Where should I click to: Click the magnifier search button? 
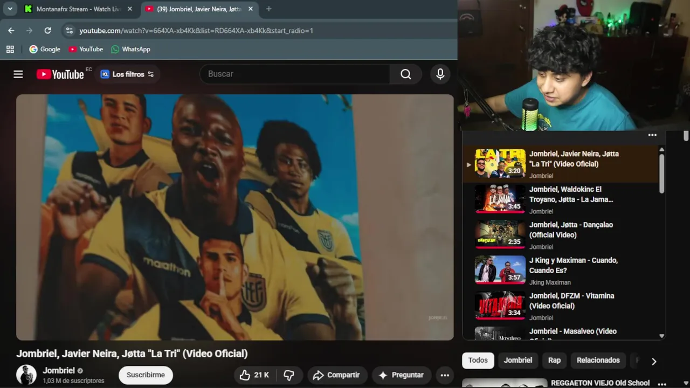click(406, 74)
